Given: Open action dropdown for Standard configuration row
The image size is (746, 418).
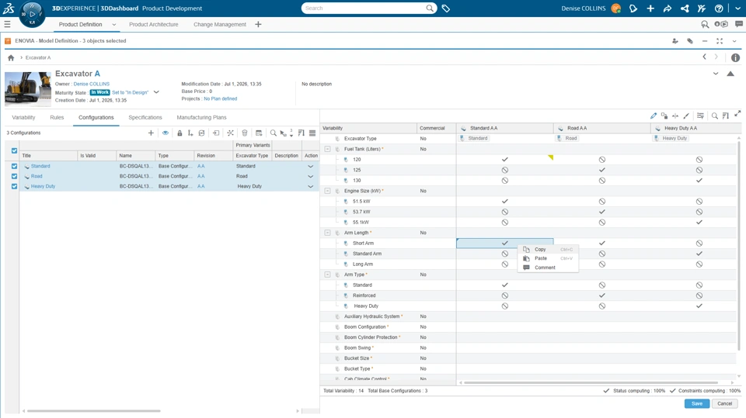Looking at the screenshot, I should 311,166.
